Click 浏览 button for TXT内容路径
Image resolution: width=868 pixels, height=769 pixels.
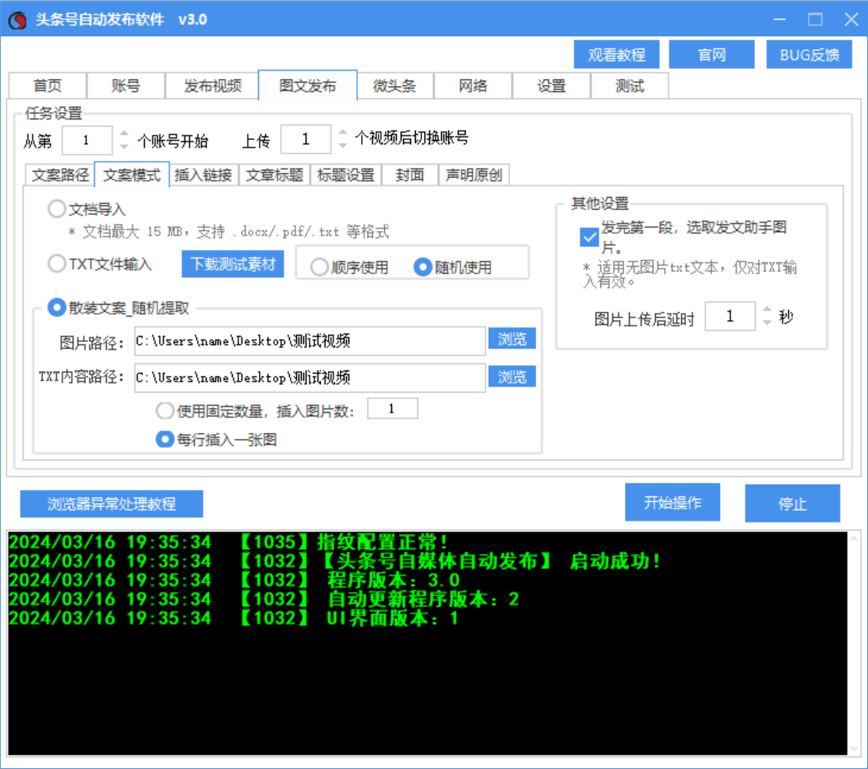512,376
